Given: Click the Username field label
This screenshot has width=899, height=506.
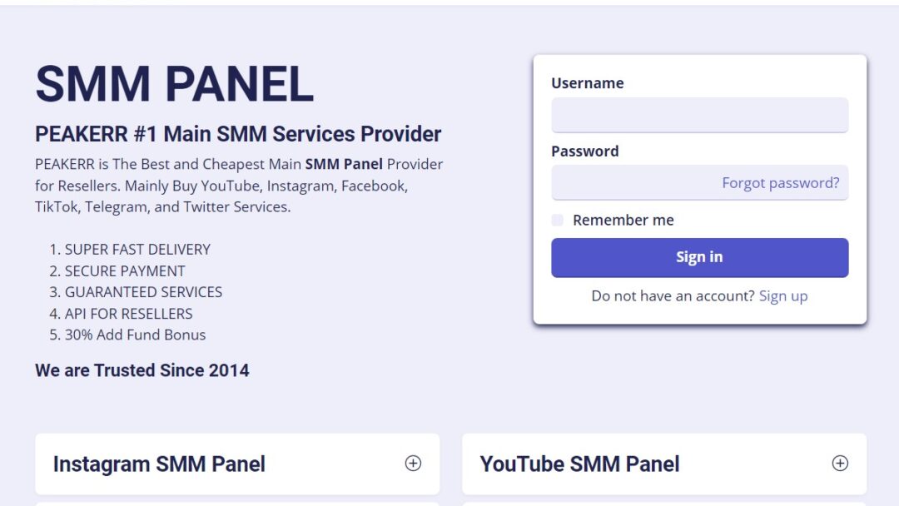Looking at the screenshot, I should click(x=587, y=83).
